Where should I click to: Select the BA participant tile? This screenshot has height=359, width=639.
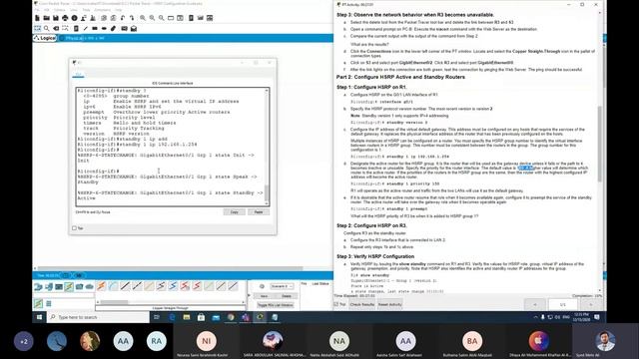(x=472, y=341)
